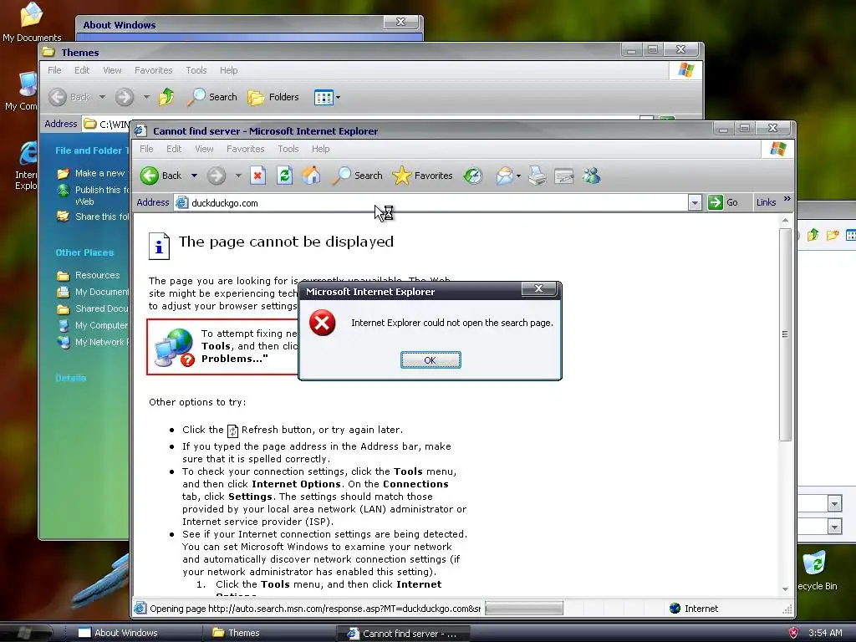This screenshot has height=642, width=856.
Task: Click Search in the Themes window toolbar
Action: click(x=211, y=97)
